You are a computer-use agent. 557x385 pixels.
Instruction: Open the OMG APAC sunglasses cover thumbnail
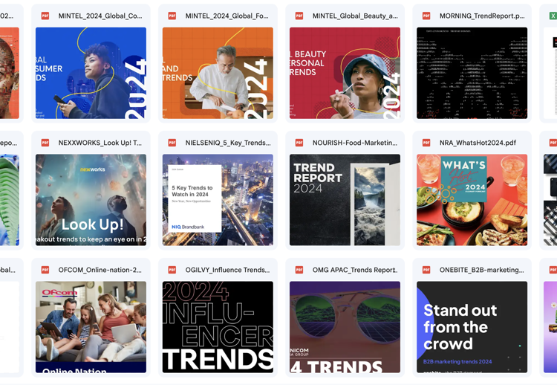[x=345, y=327]
